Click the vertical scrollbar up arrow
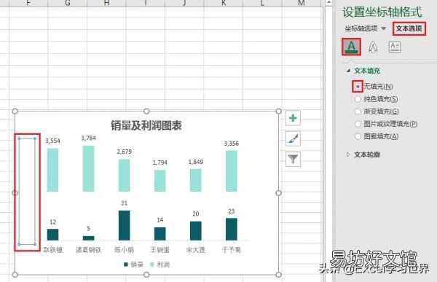Viewport: 437px width, 282px height. coord(329,3)
